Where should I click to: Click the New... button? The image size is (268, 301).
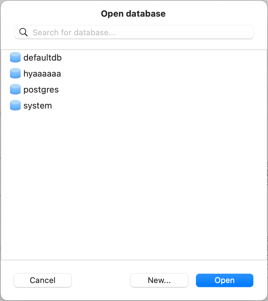click(x=159, y=280)
